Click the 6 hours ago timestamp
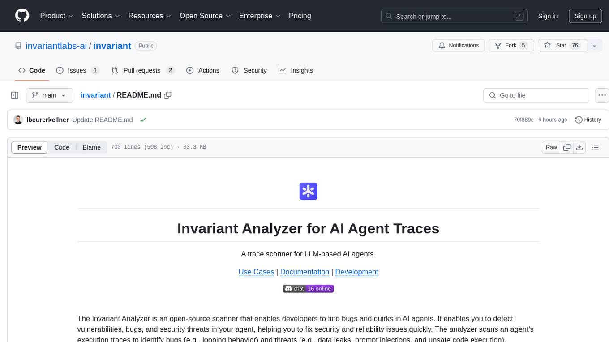 (553, 120)
